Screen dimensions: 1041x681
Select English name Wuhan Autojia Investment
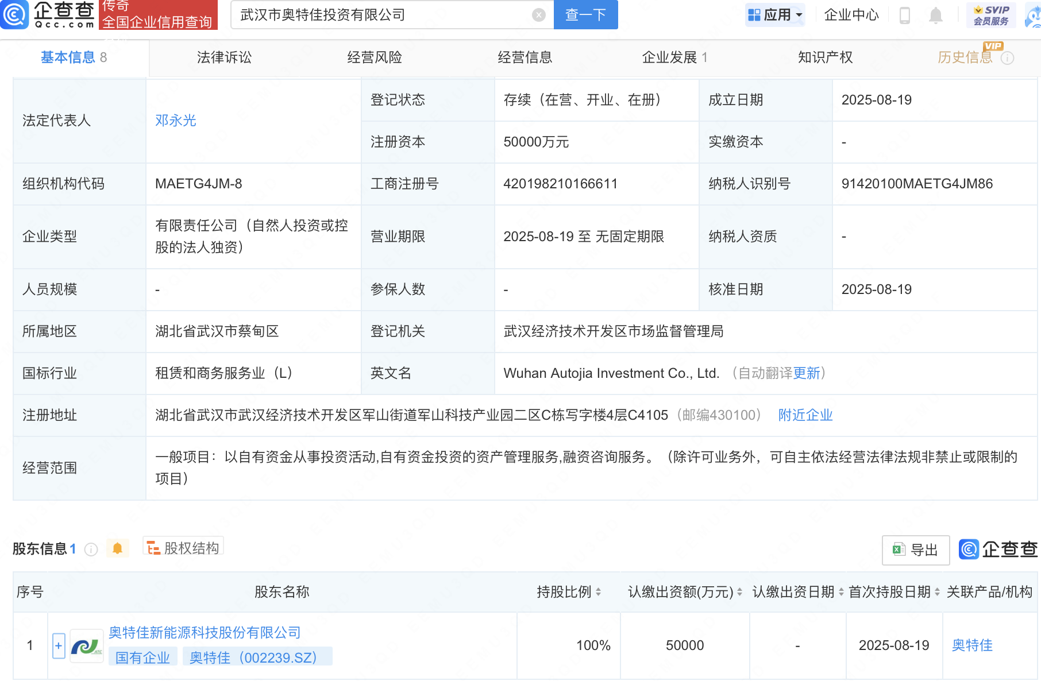pyautogui.click(x=611, y=373)
